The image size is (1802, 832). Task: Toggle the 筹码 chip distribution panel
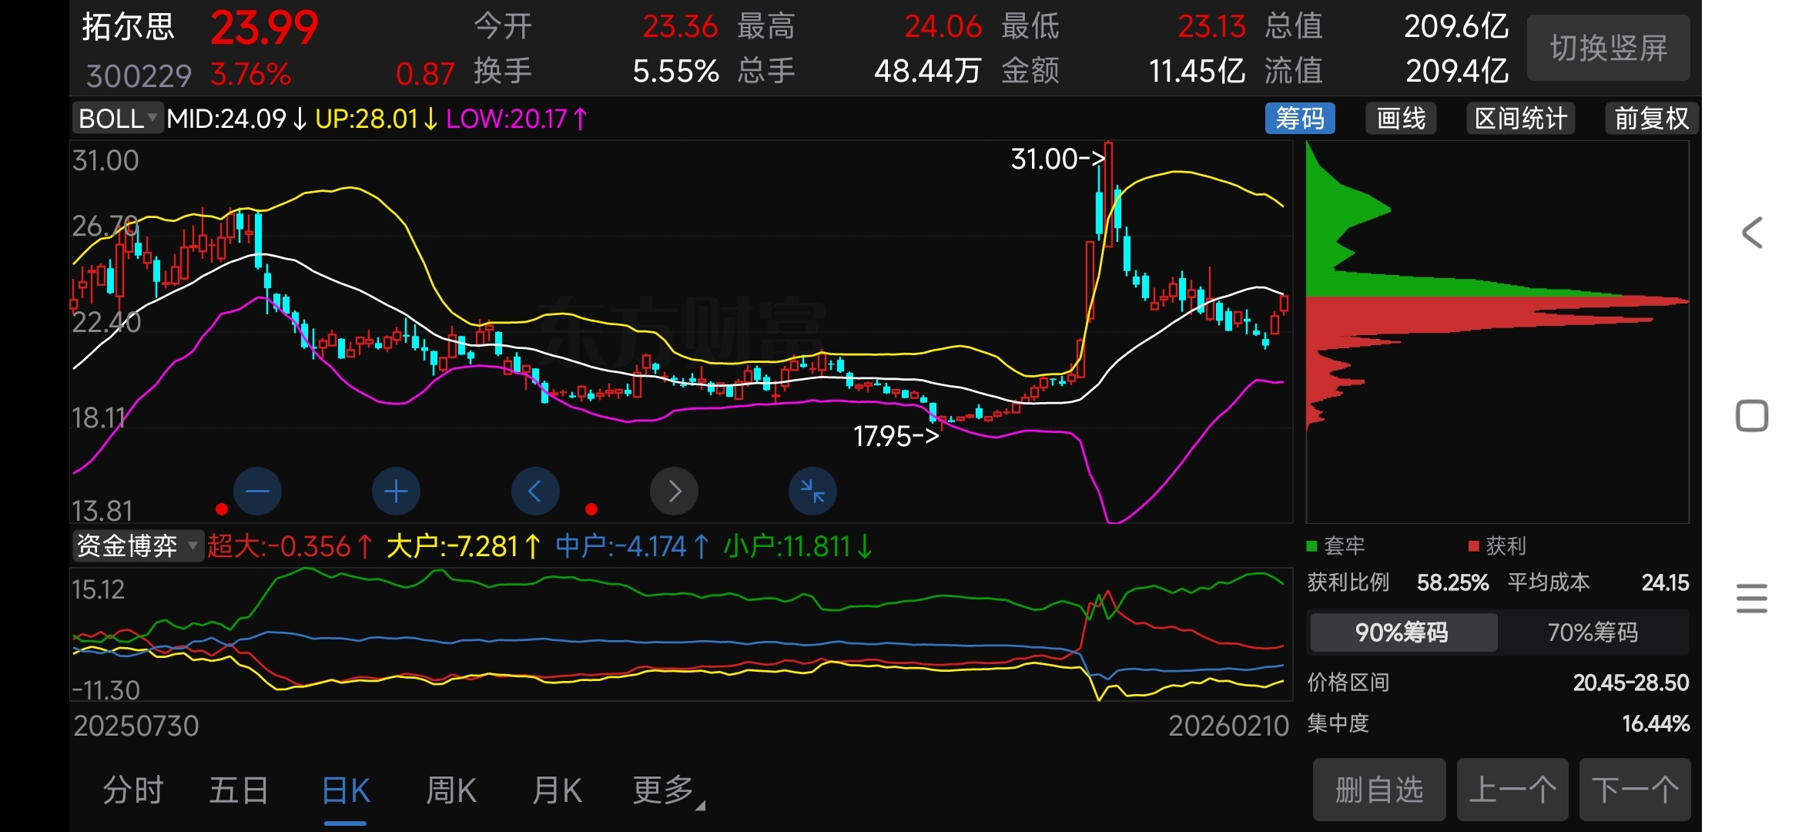(x=1300, y=119)
